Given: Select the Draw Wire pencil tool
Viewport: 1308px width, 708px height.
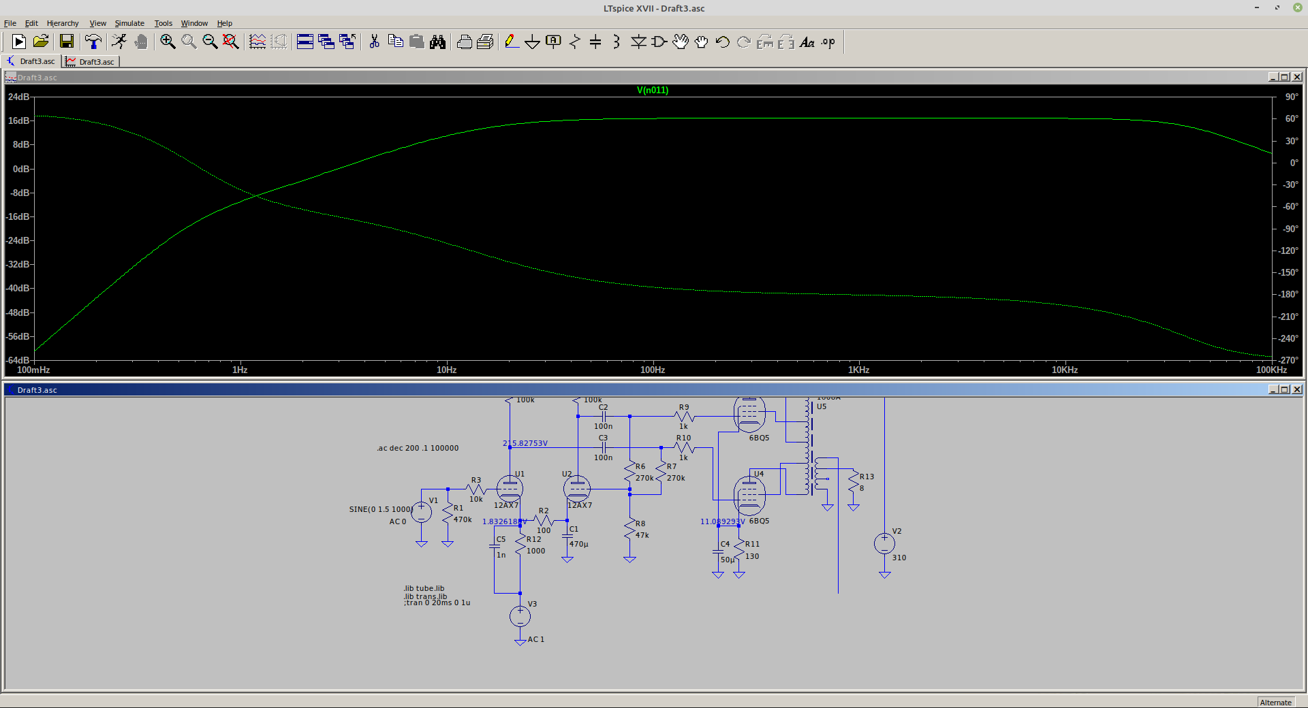Looking at the screenshot, I should pos(511,42).
